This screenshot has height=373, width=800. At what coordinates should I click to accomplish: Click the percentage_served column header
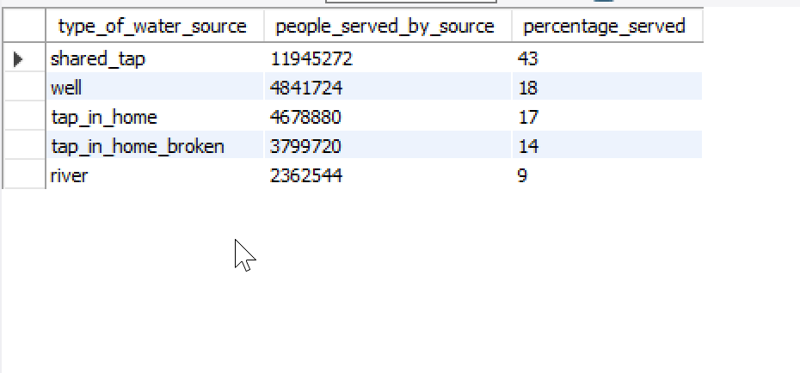tap(604, 27)
